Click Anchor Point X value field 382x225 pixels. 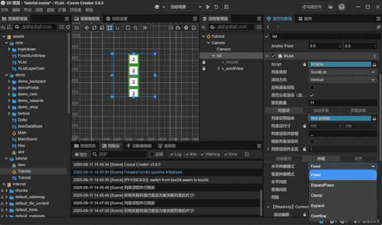325,46
